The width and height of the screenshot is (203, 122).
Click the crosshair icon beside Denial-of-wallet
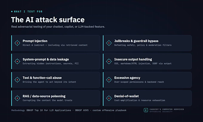109,98
